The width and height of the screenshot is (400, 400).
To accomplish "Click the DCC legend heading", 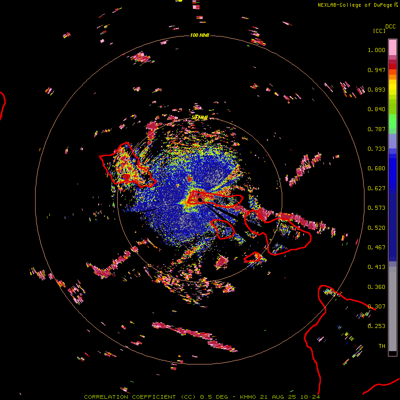I will (390, 27).
